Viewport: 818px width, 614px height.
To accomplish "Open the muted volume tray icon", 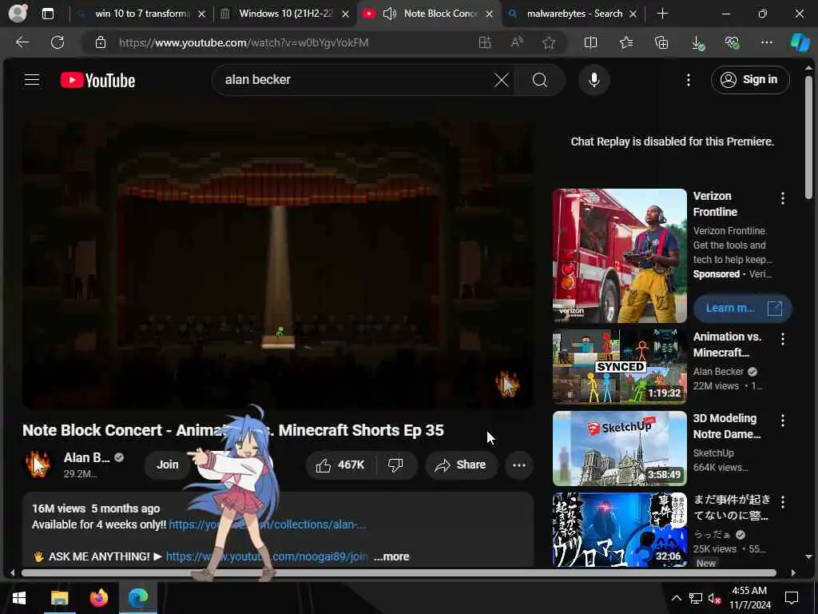I will 714,598.
